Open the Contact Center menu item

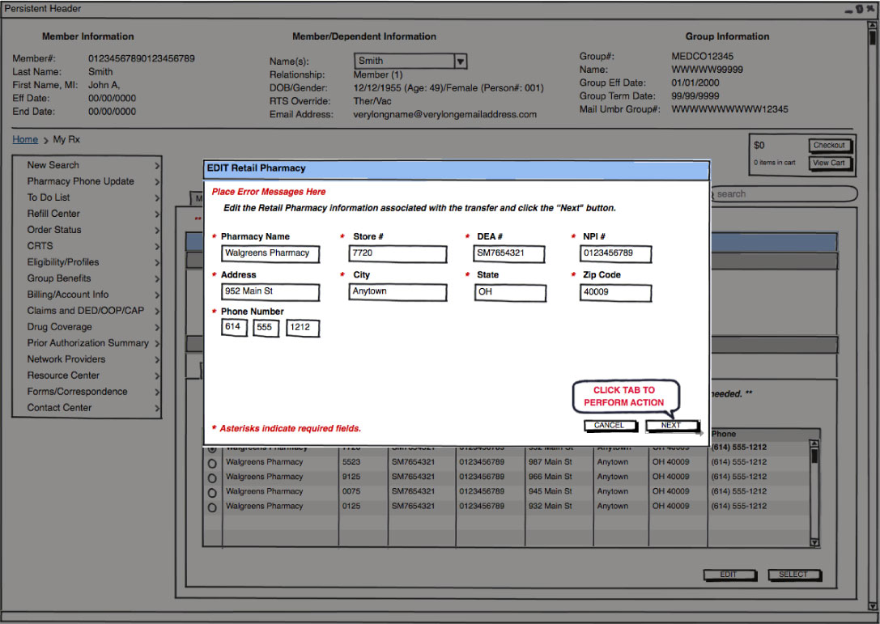point(59,408)
